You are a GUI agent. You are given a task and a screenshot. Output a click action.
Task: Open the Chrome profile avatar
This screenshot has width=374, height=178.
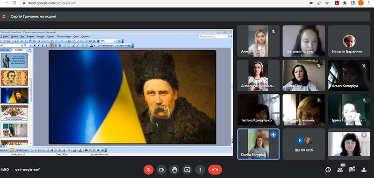tap(360, 3)
